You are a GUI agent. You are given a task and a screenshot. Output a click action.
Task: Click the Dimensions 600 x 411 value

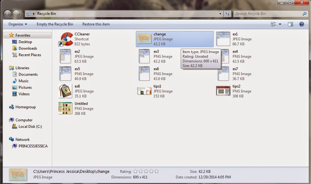click(x=140, y=177)
